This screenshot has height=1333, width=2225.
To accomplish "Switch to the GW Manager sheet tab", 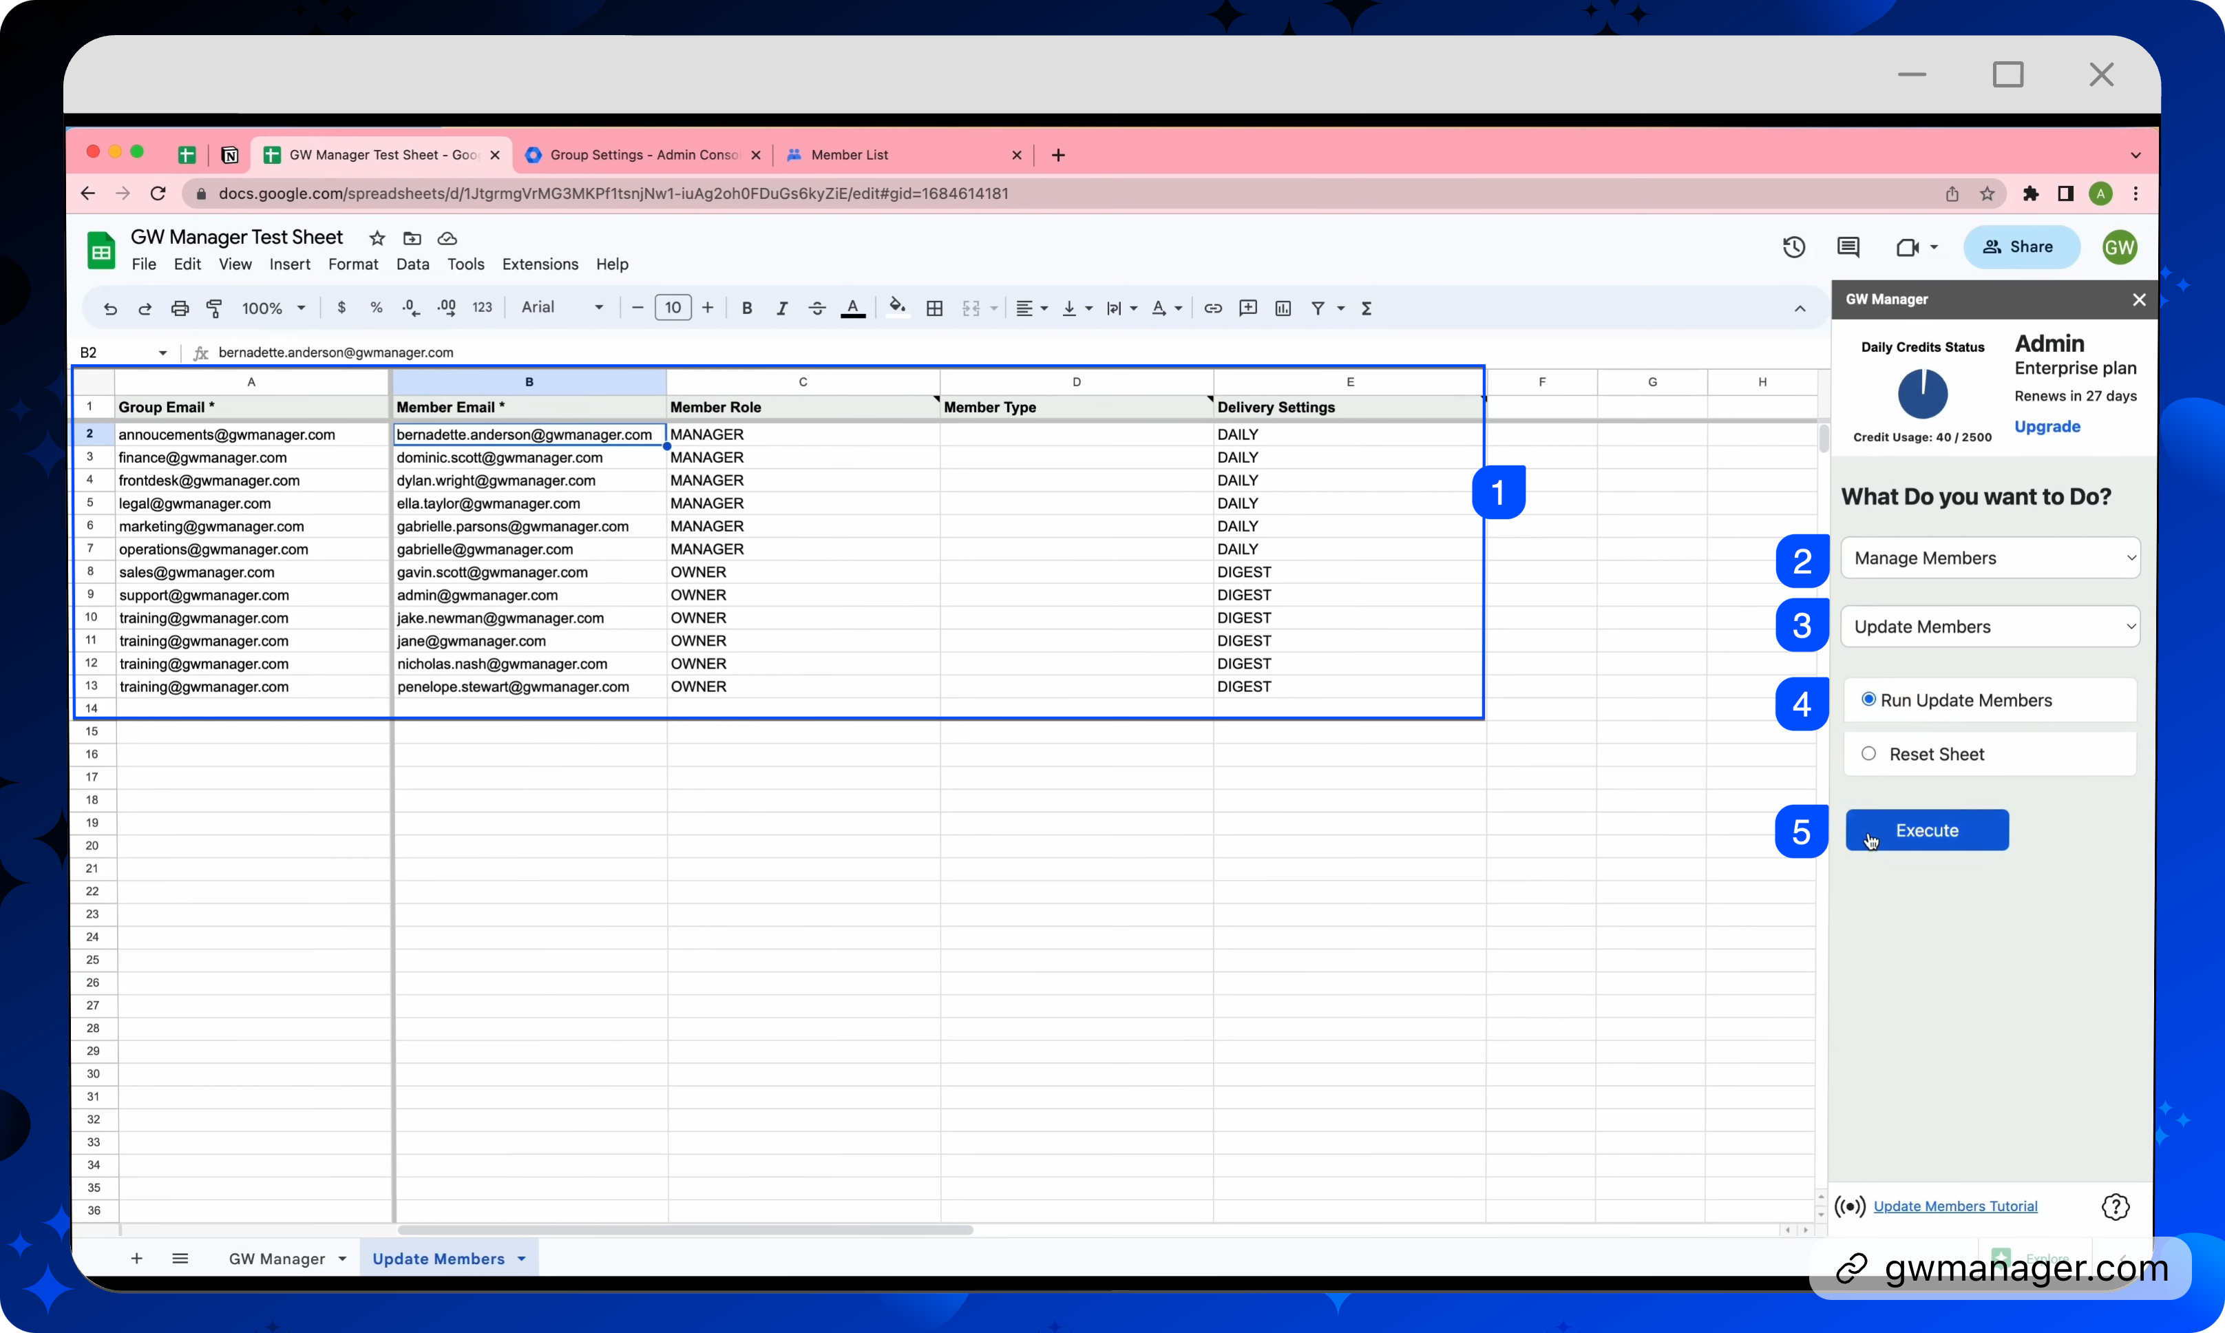I will [277, 1259].
